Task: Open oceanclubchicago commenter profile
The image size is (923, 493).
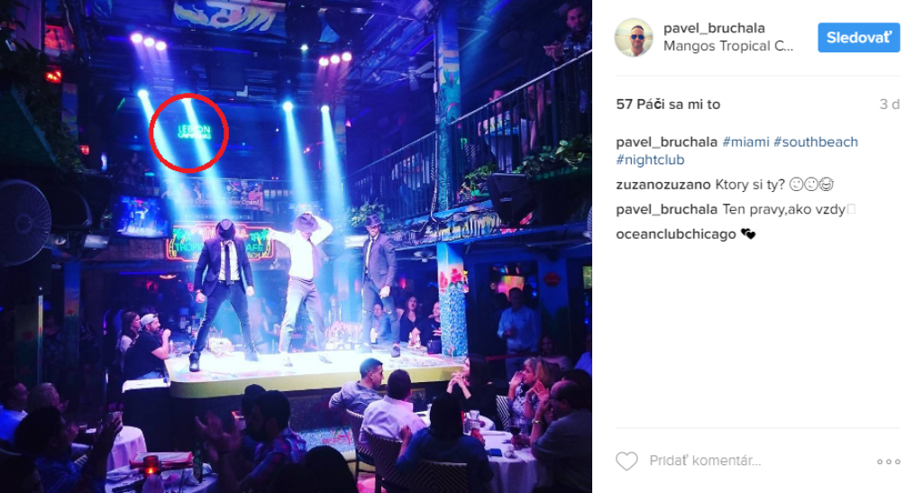Action: (676, 234)
